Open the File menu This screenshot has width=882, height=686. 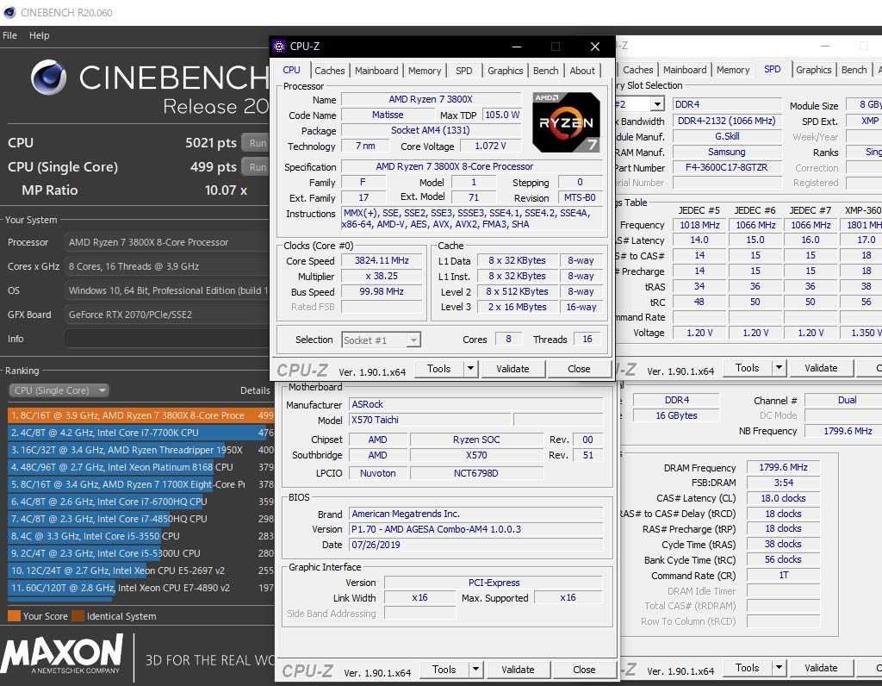click(9, 35)
